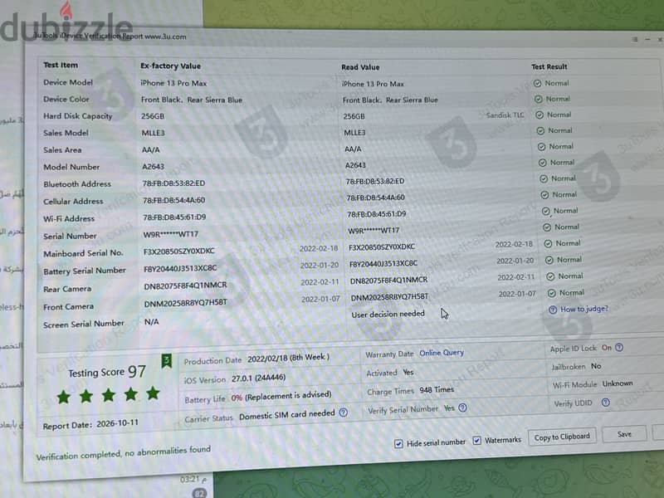
Task: Select the N/A value for Screen Serial Number
Action: pos(152,322)
